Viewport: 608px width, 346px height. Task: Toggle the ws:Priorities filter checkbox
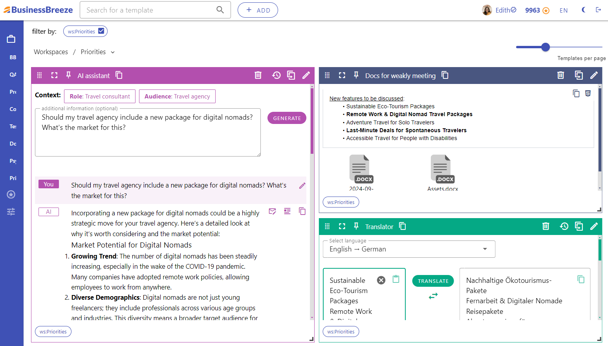tap(101, 31)
